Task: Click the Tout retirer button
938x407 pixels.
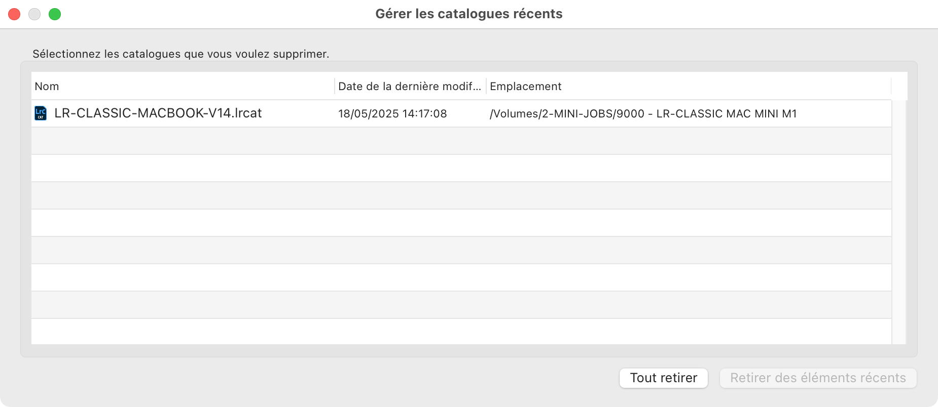Action: click(x=663, y=378)
